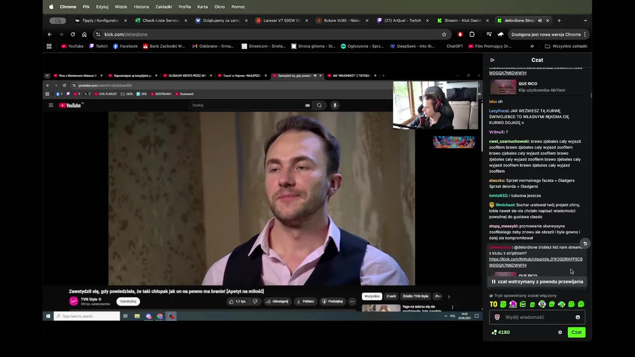Click Udostępnij share button
Screen dimensions: 635x357
pyautogui.click(x=277, y=301)
